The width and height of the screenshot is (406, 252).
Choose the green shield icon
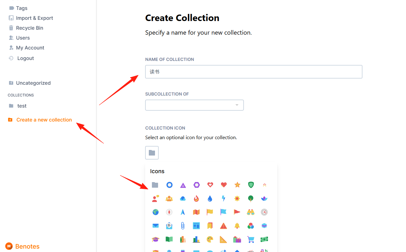[x=251, y=185]
